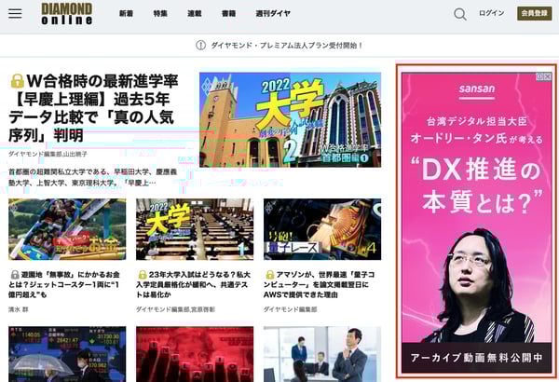Click author text ダイヤモンド編集部,山出暁子
559x382 pixels.
pos(48,154)
